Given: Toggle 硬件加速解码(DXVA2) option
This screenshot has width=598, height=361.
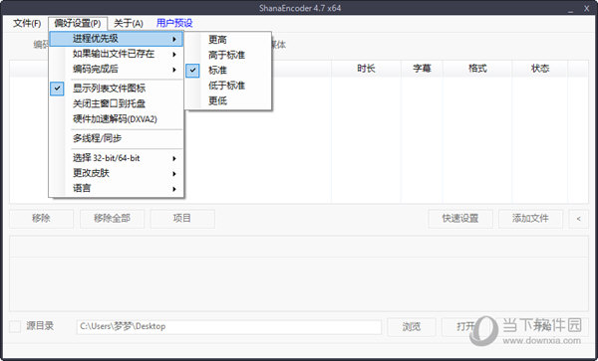Looking at the screenshot, I should pos(117,119).
